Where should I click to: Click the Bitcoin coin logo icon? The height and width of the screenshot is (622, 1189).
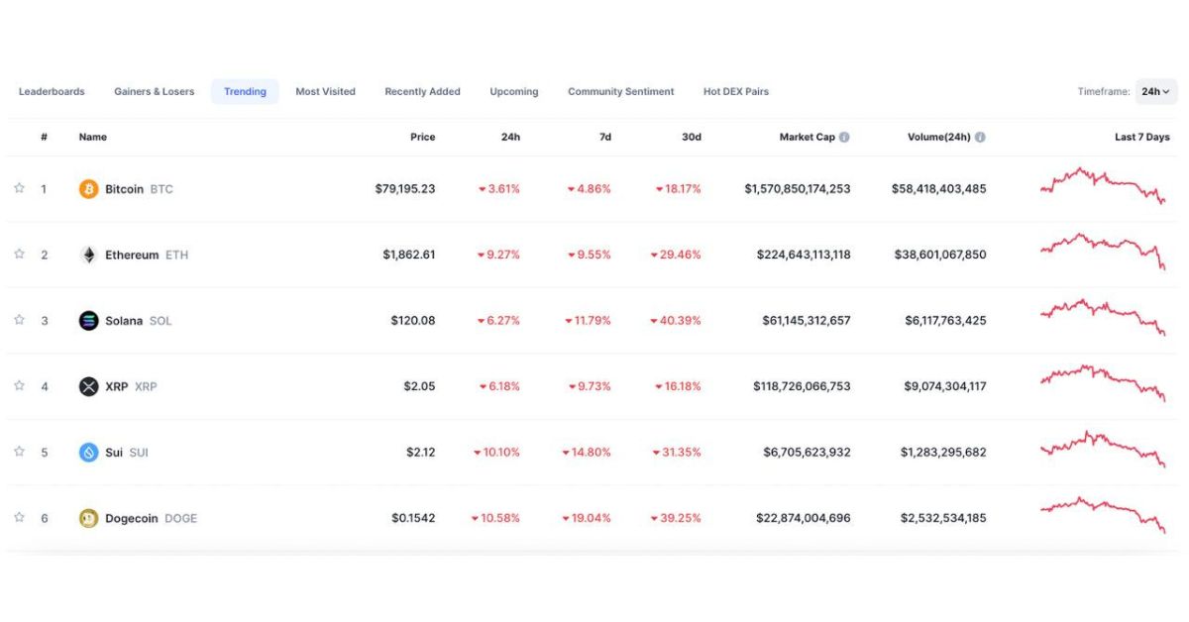[88, 189]
